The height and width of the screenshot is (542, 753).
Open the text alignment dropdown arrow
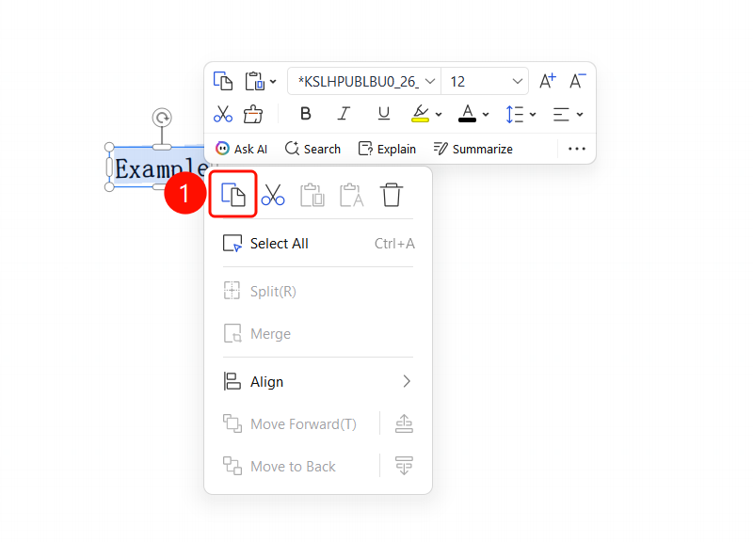coord(580,114)
